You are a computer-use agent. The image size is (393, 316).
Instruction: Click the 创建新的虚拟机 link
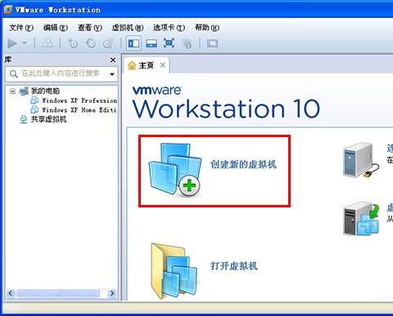tap(243, 164)
